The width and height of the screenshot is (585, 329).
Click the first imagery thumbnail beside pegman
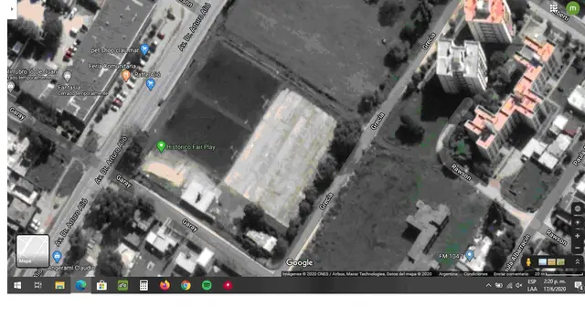(543, 262)
